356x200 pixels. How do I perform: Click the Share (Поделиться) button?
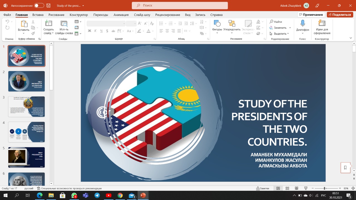340,15
